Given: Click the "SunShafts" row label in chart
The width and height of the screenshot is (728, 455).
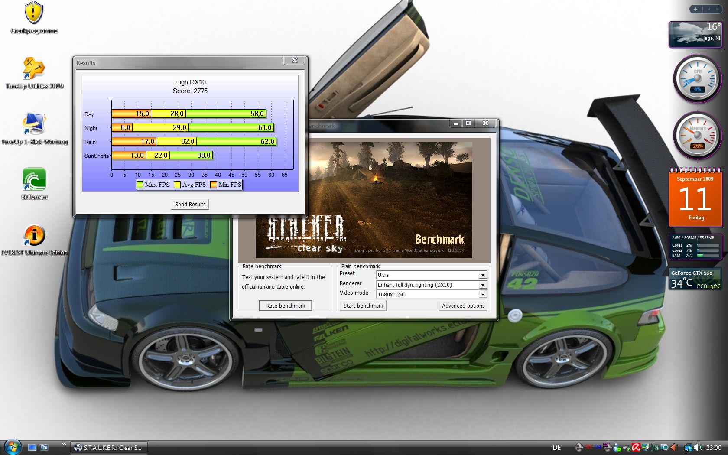Looking at the screenshot, I should (x=97, y=156).
